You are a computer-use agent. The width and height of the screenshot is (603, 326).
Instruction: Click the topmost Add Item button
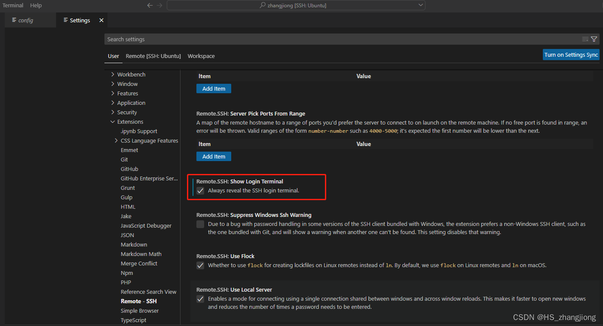[x=214, y=88]
